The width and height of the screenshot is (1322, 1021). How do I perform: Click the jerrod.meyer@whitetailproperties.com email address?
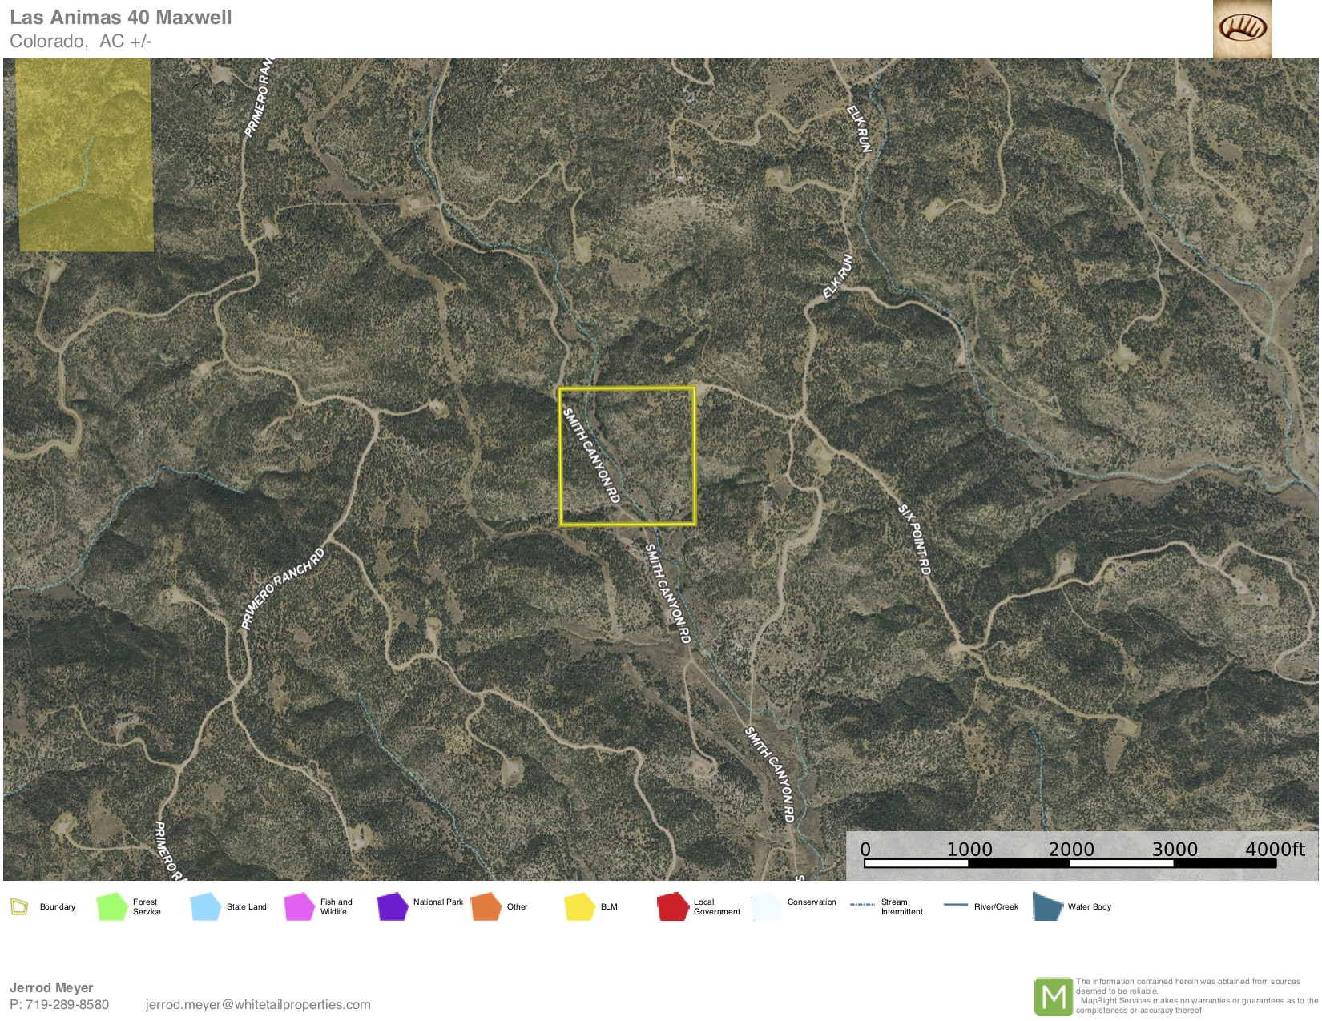[258, 1004]
